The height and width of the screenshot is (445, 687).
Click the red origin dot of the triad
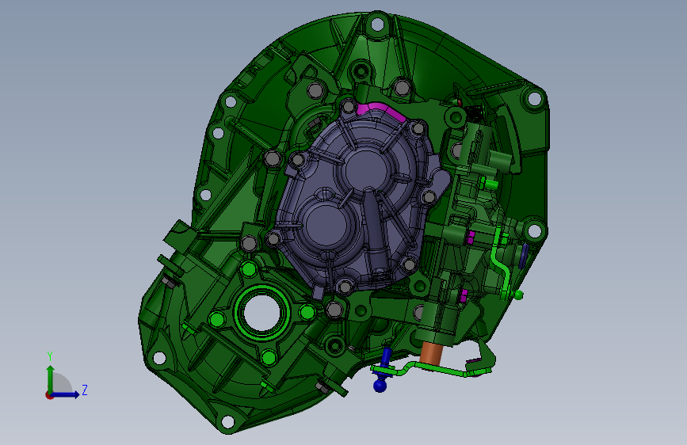click(x=48, y=395)
